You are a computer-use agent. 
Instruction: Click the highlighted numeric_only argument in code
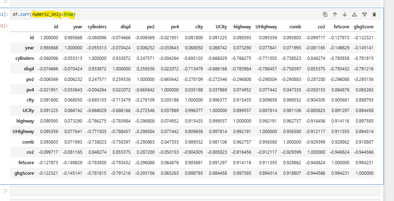click(47, 15)
